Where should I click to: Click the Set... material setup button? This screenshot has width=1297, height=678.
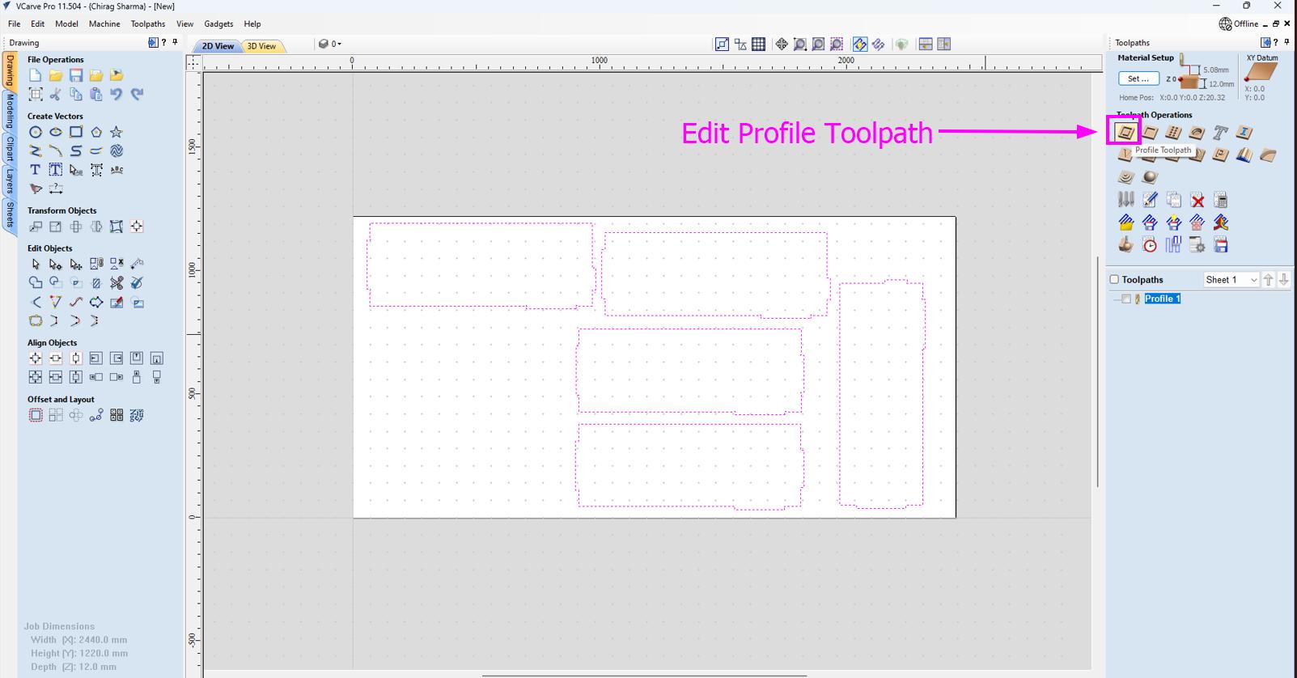tap(1138, 78)
